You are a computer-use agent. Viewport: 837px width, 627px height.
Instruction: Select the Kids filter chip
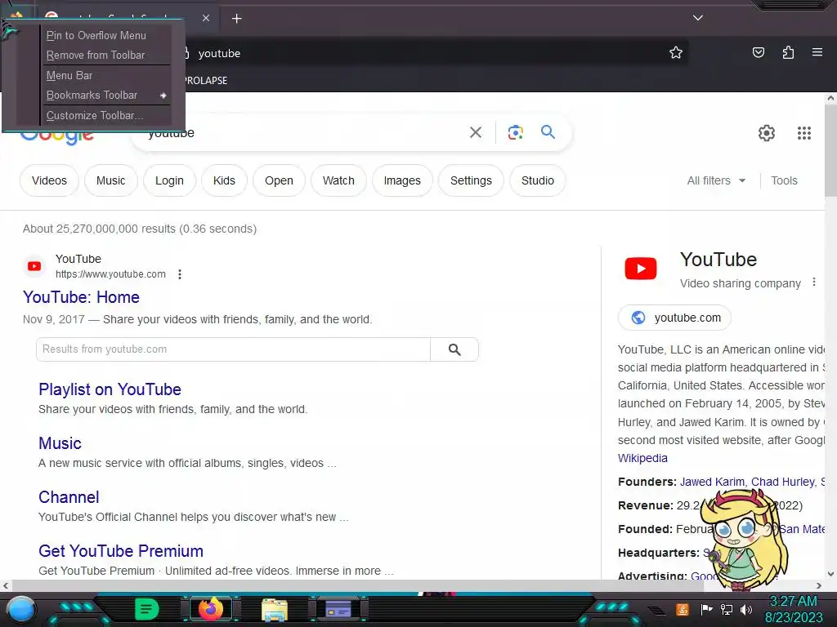coord(224,180)
